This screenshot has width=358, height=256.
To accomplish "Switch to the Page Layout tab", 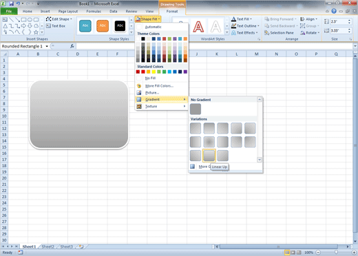I will [x=68, y=11].
